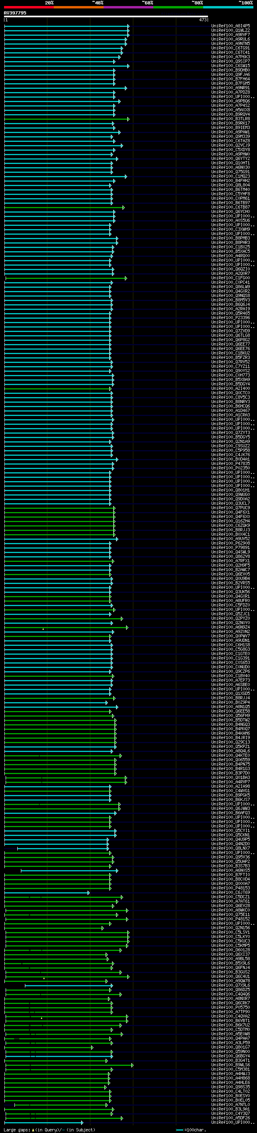Select hit UniRef100_Q1WLZ2
257x1133 pixels.
coord(230,31)
